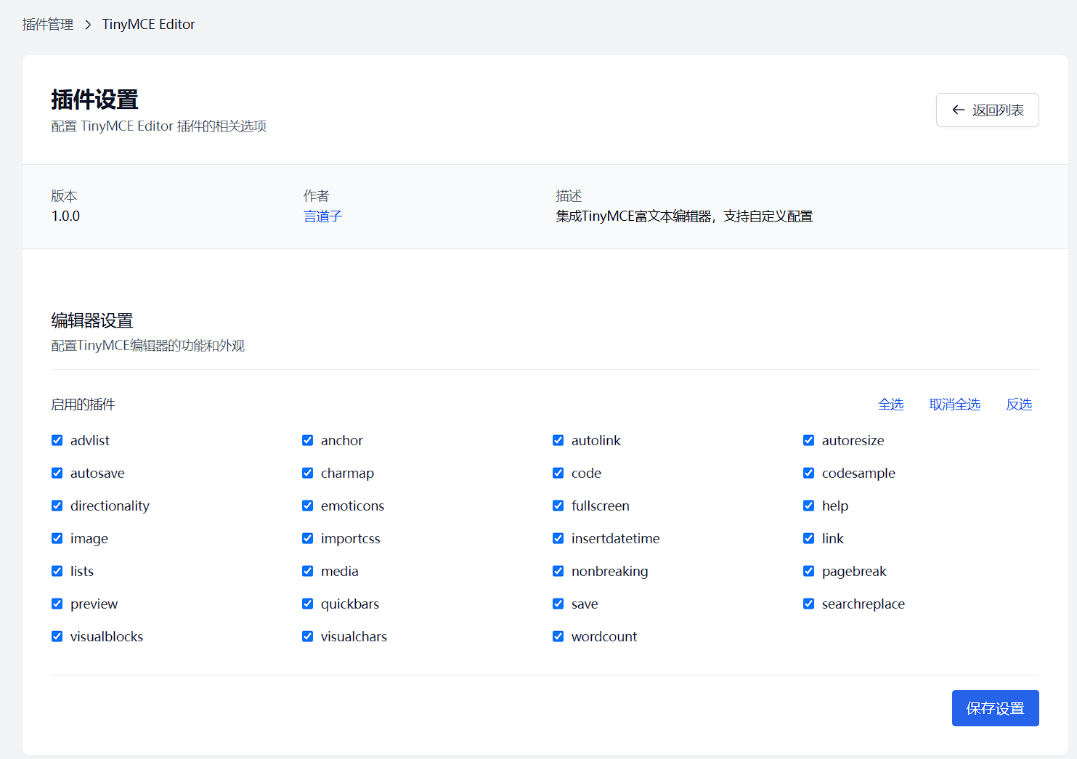Click 全选 to select all plugins
Image resolution: width=1077 pixels, height=759 pixels.
890,404
